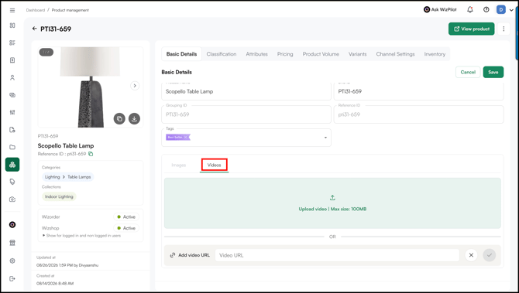This screenshot has width=519, height=293.
Task: Remove the Best Seller tag
Action: pos(185,137)
